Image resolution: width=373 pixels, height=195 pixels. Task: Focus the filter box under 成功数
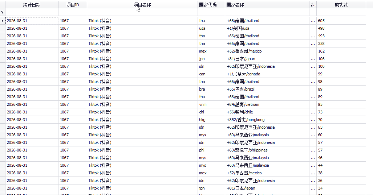pyautogui.click(x=341, y=12)
